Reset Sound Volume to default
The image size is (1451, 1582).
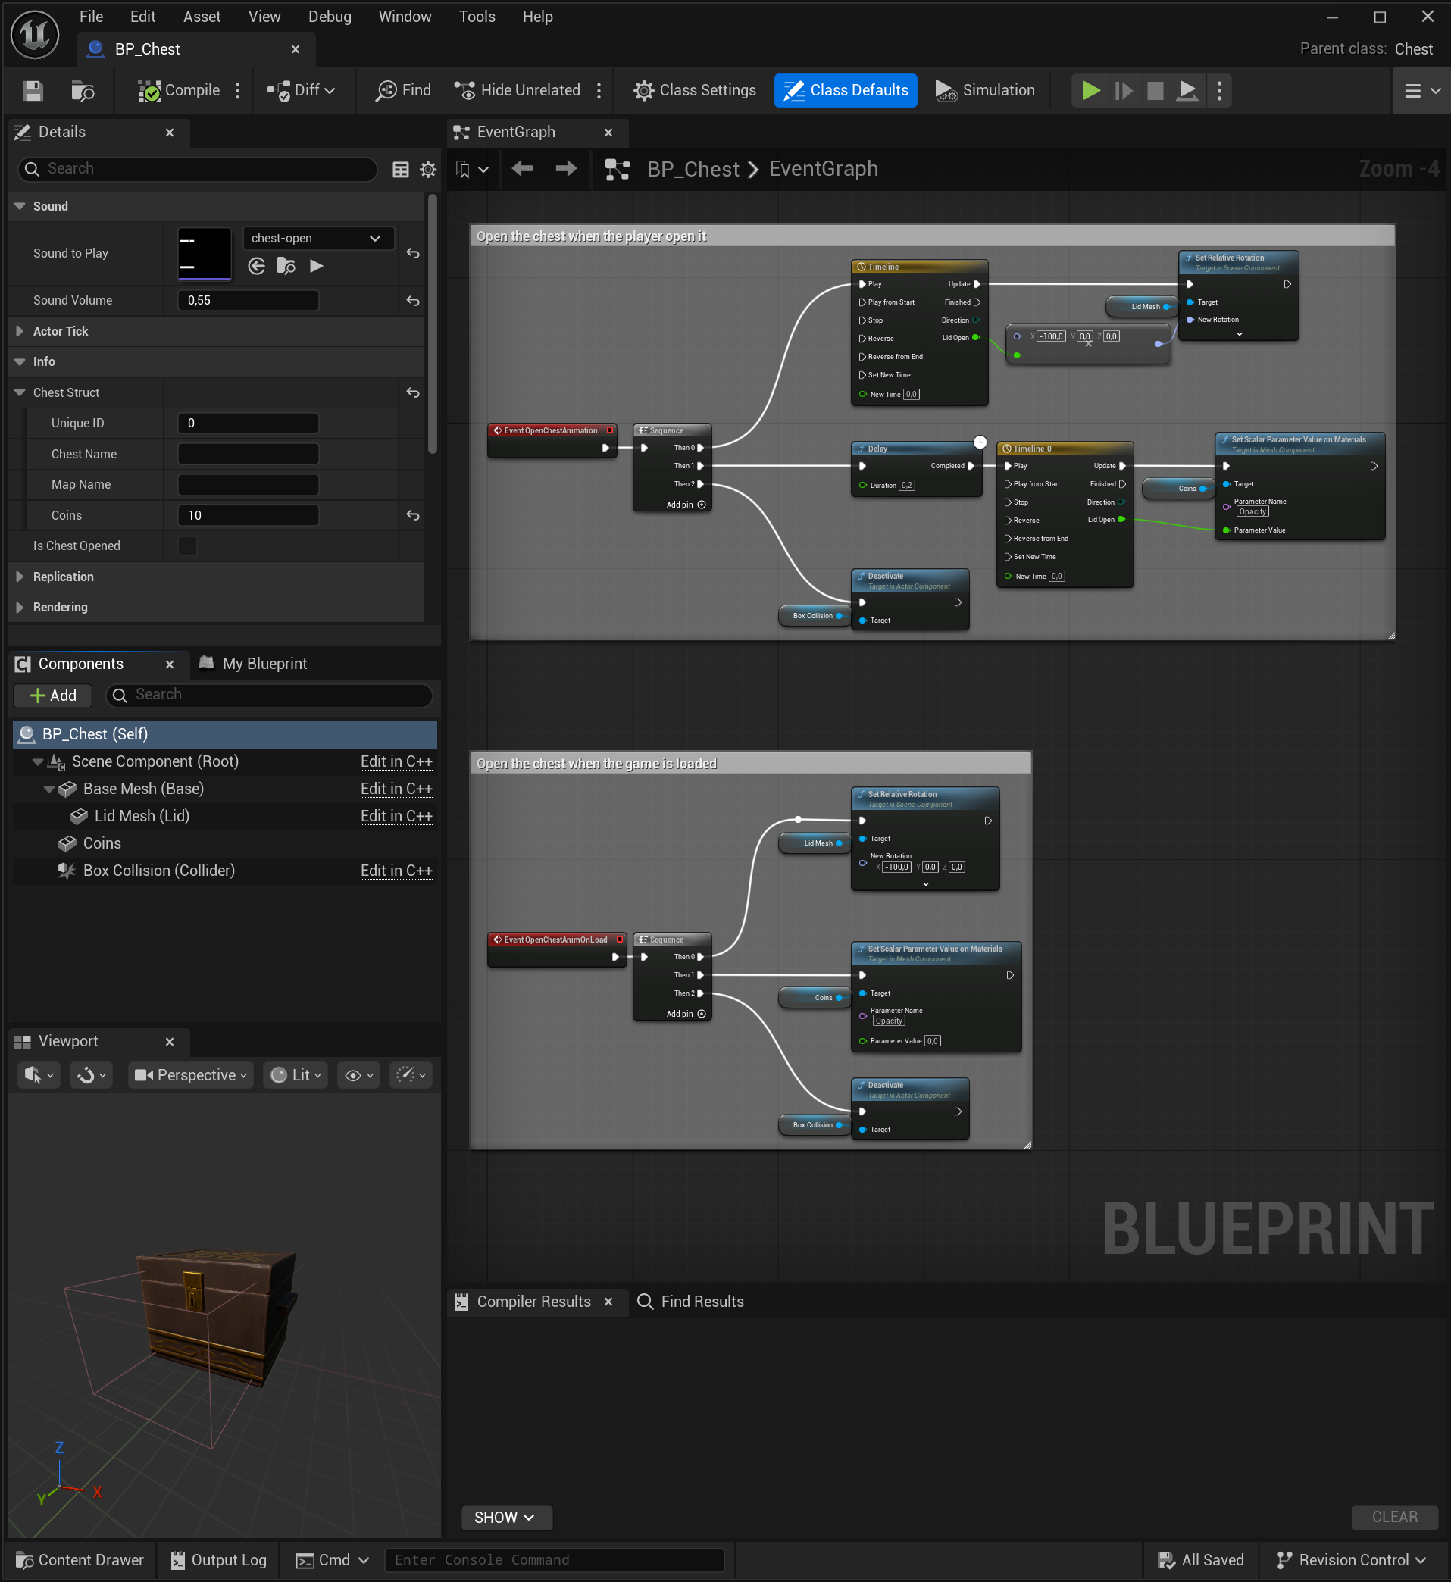click(413, 300)
